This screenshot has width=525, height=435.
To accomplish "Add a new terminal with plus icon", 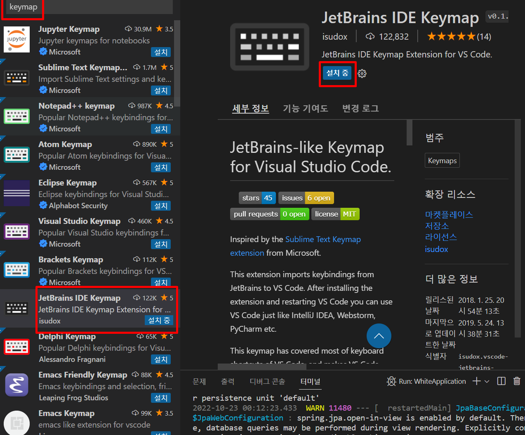I will coord(476,381).
